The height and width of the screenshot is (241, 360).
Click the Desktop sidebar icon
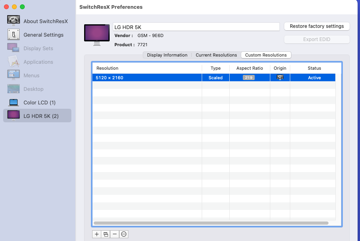click(13, 89)
